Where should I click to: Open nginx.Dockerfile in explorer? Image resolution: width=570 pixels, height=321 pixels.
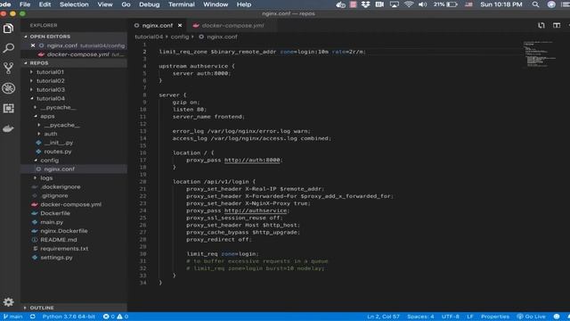click(x=63, y=231)
